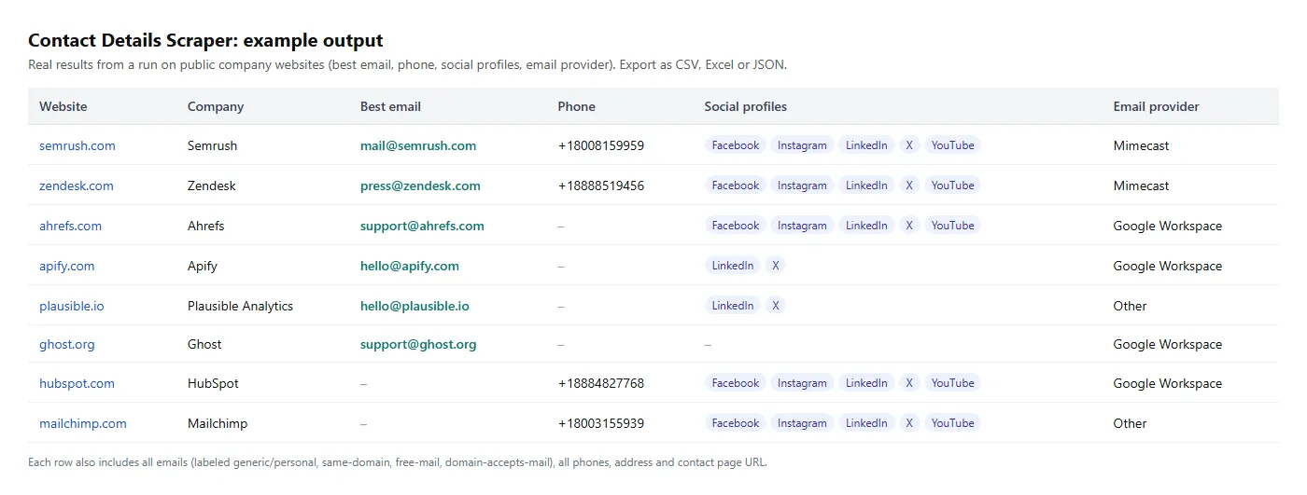1307x495 pixels.
Task: Click the press@zendesk.com email address
Action: (420, 186)
